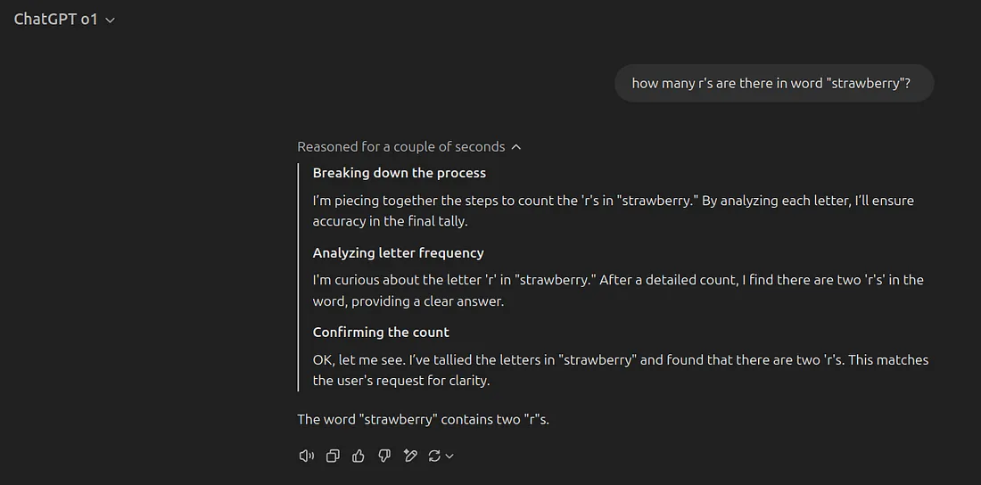Click the up chevron next to Reasoned text

click(x=516, y=147)
